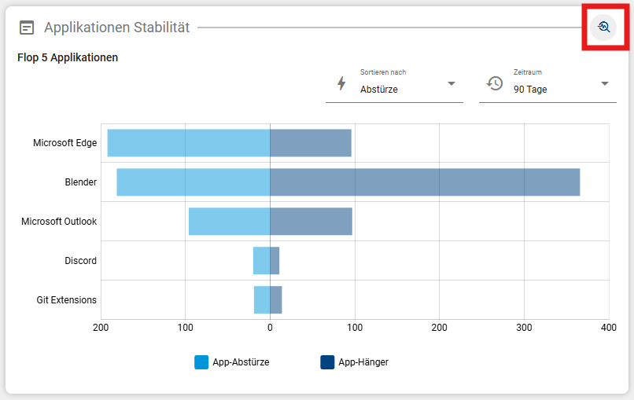Click the lightning bolt sort icon

point(341,83)
